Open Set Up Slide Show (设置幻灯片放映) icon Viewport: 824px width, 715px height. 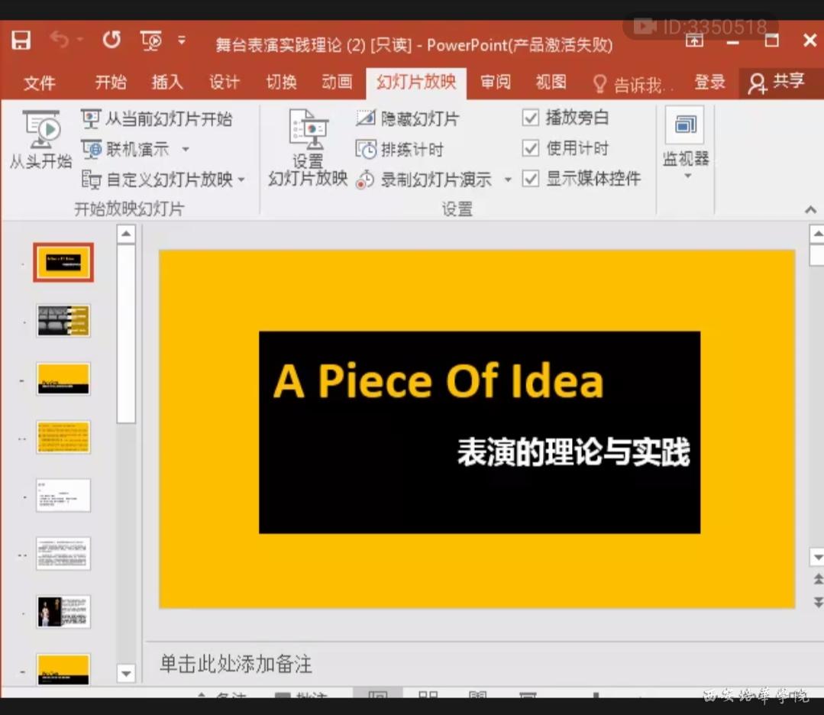308,130
